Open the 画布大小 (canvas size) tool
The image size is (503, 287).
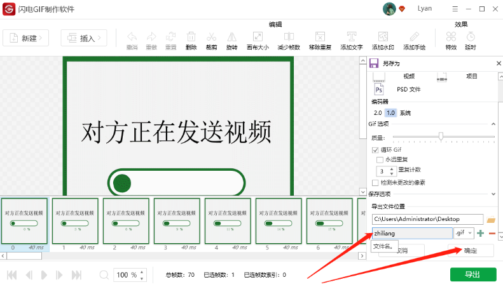click(258, 39)
